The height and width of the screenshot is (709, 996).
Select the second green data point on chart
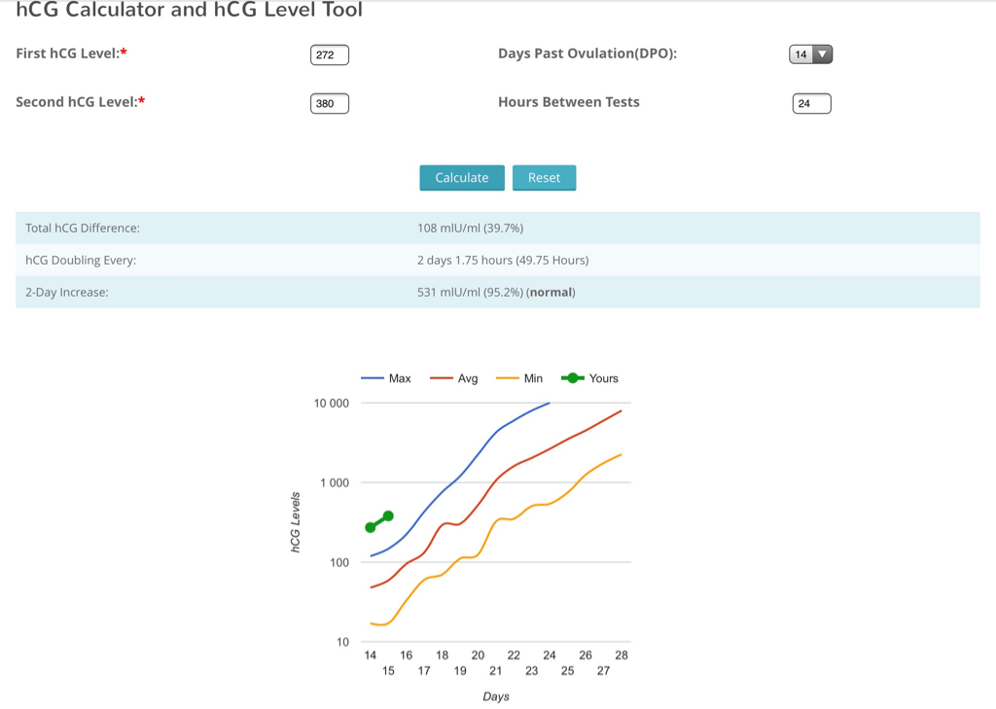[388, 515]
